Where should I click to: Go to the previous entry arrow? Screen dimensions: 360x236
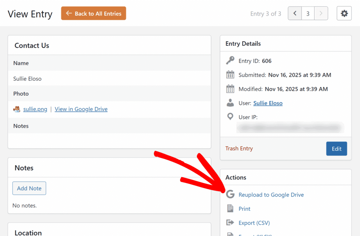[295, 13]
